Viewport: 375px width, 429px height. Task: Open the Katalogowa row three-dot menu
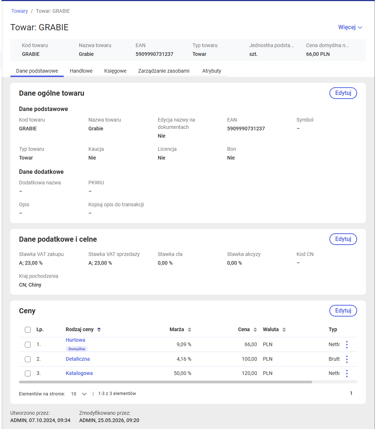coord(347,373)
